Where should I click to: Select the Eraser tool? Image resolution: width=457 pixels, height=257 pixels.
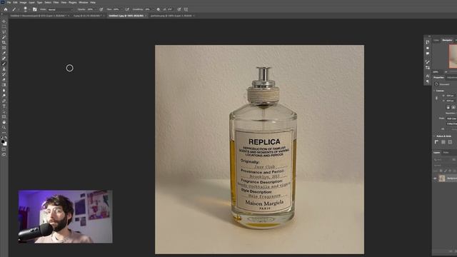point(4,79)
